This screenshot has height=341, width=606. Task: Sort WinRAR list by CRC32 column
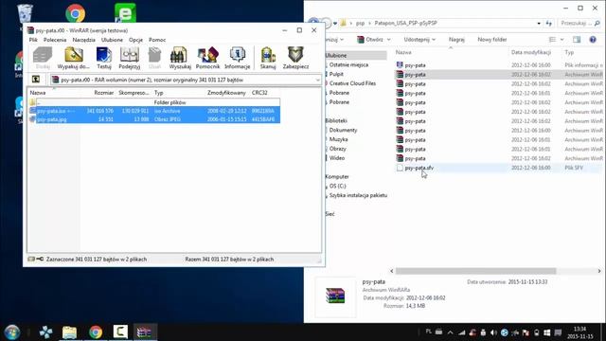(x=259, y=93)
